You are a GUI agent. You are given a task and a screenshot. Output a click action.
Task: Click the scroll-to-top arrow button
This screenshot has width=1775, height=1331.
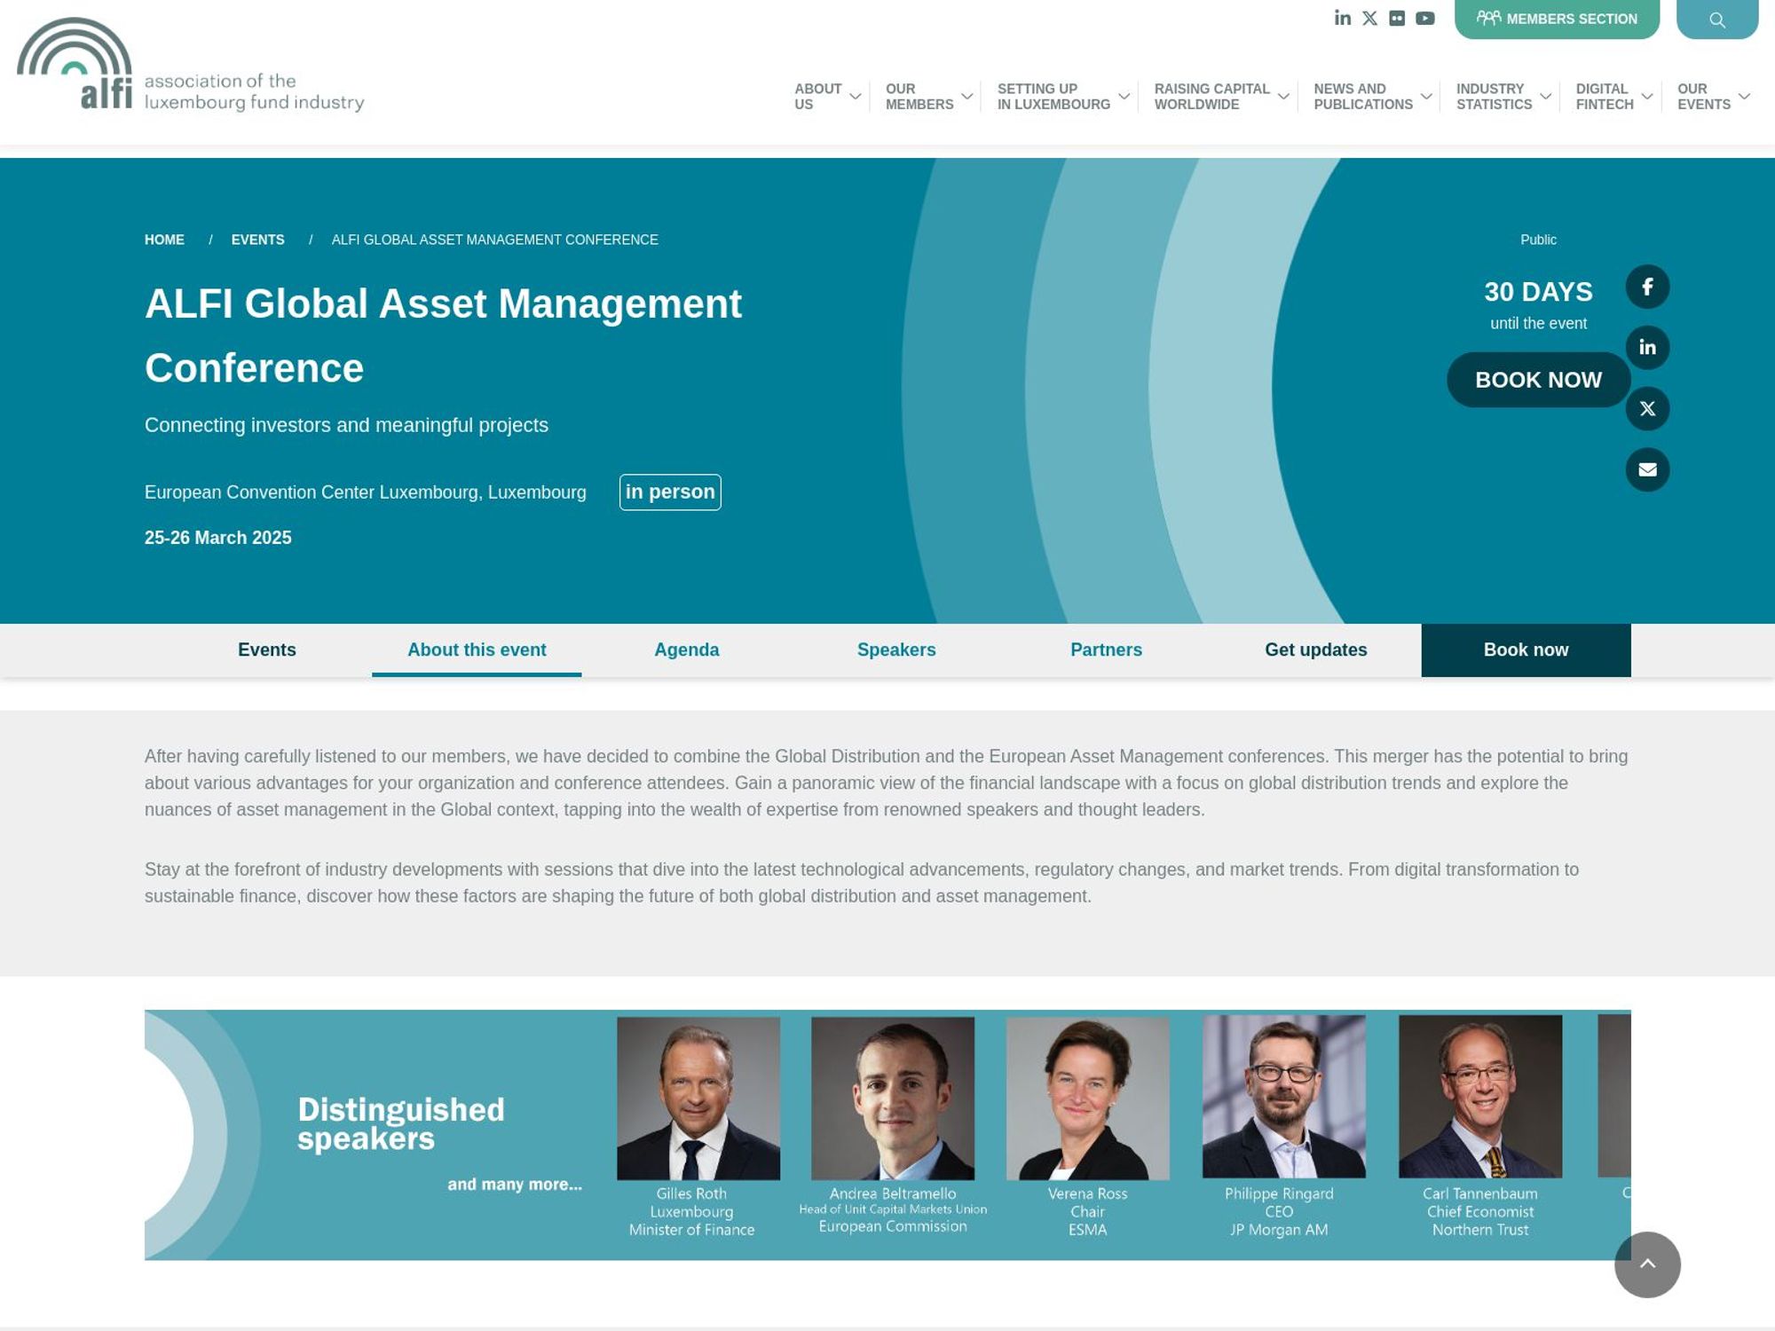coord(1647,1264)
